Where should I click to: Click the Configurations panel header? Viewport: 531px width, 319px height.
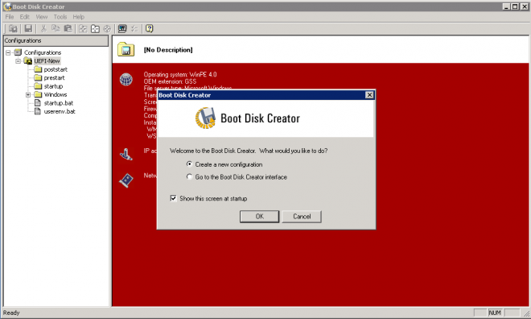pyautogui.click(x=56, y=40)
